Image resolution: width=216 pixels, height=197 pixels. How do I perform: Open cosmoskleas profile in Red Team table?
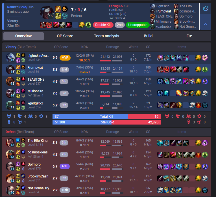pyautogui.click(x=38, y=152)
